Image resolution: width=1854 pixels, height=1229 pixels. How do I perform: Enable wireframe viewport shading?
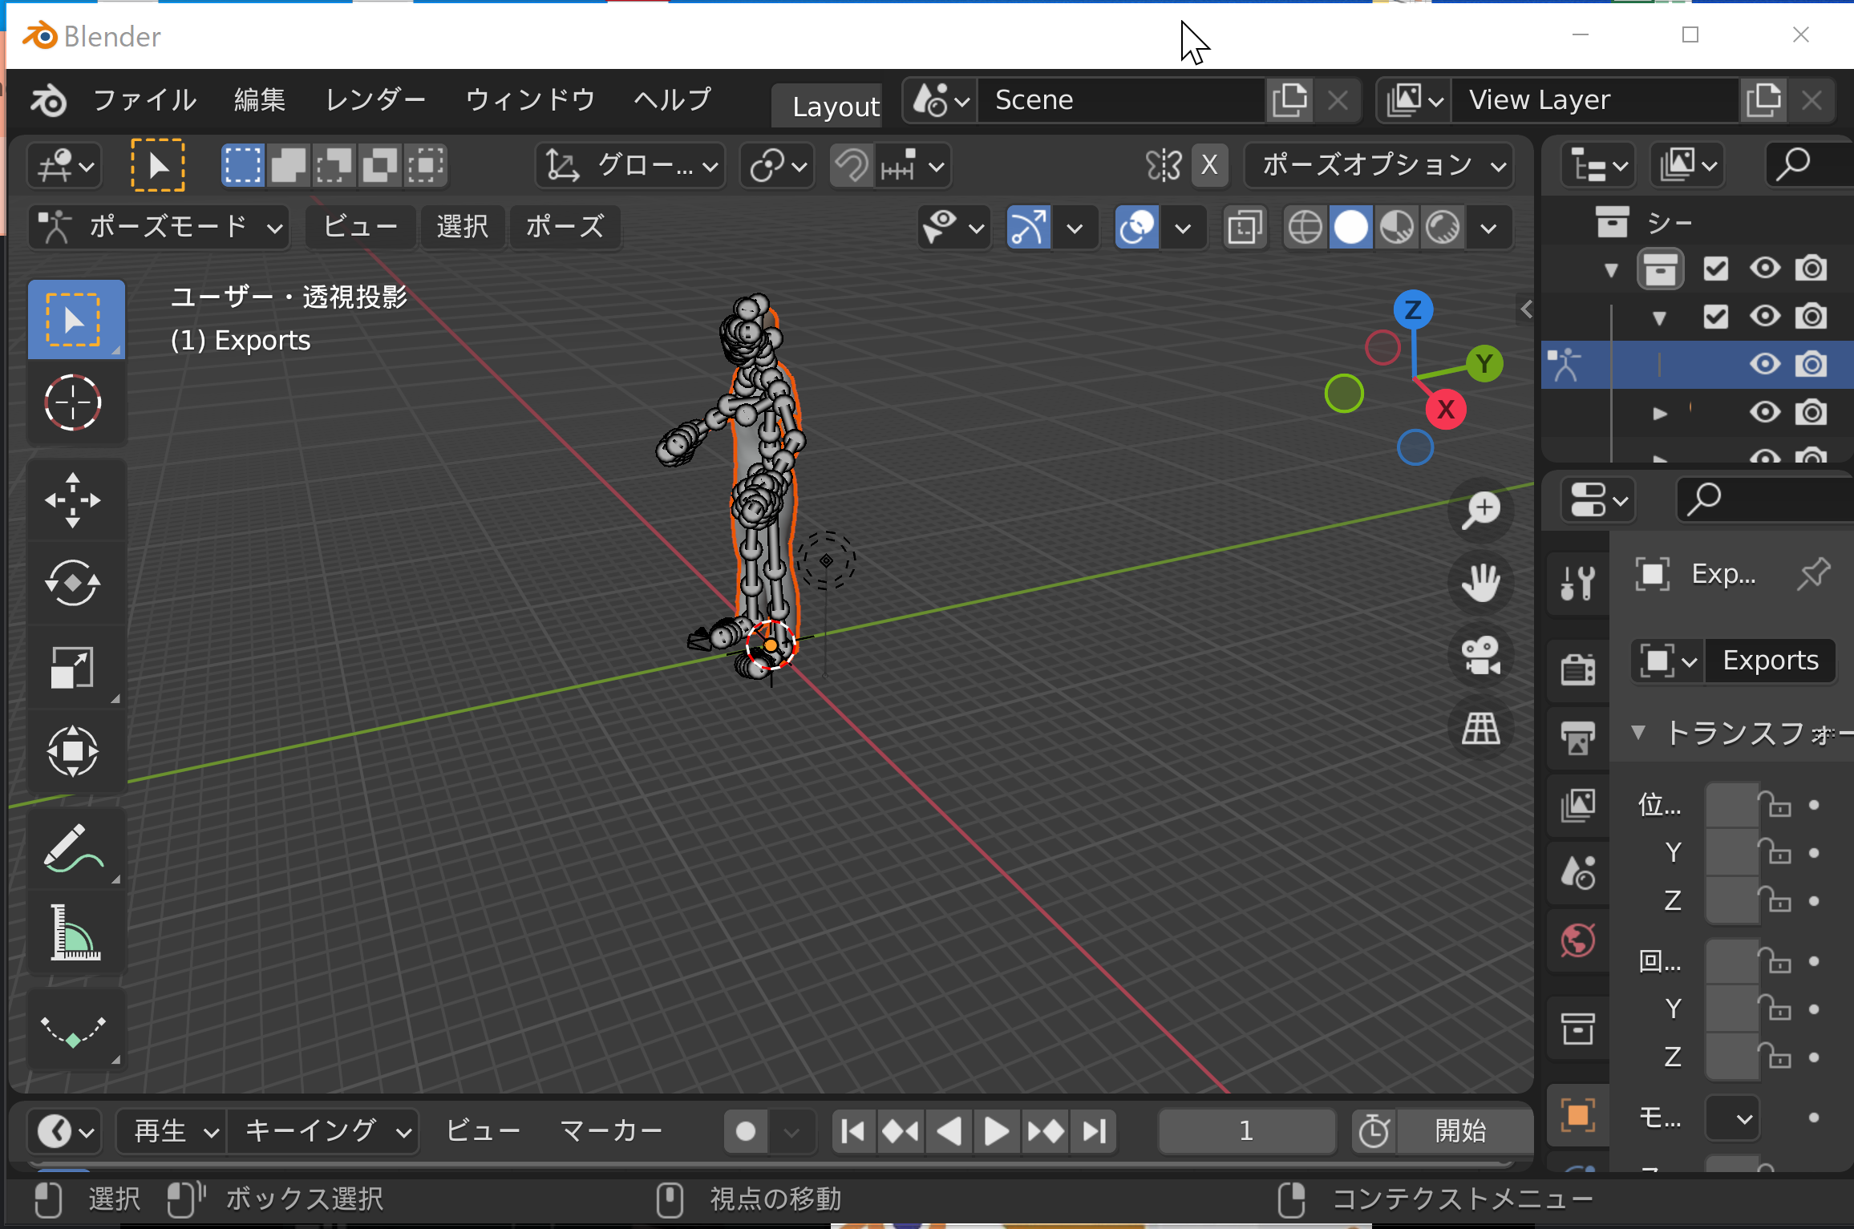click(1305, 228)
